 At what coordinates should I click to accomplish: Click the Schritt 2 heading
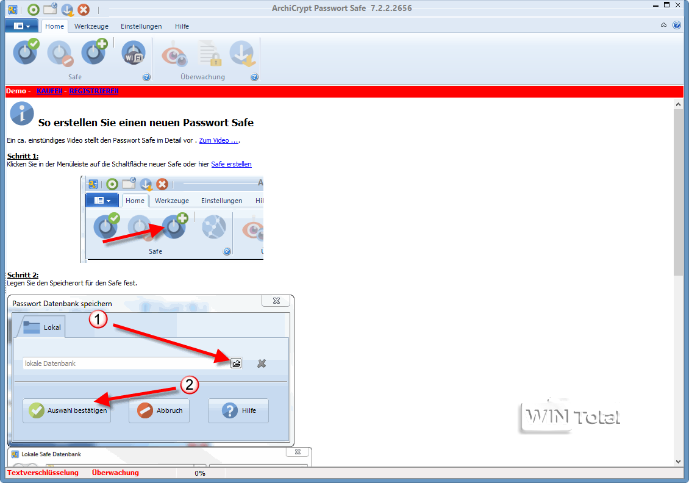click(x=23, y=275)
